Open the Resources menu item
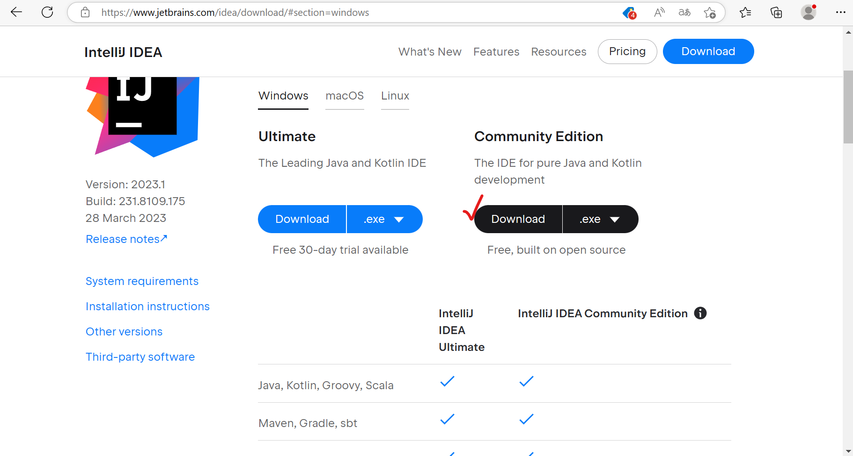This screenshot has height=456, width=853. [559, 51]
